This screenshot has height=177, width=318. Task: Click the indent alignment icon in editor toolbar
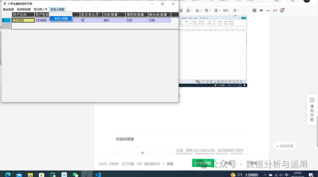[181, 11]
